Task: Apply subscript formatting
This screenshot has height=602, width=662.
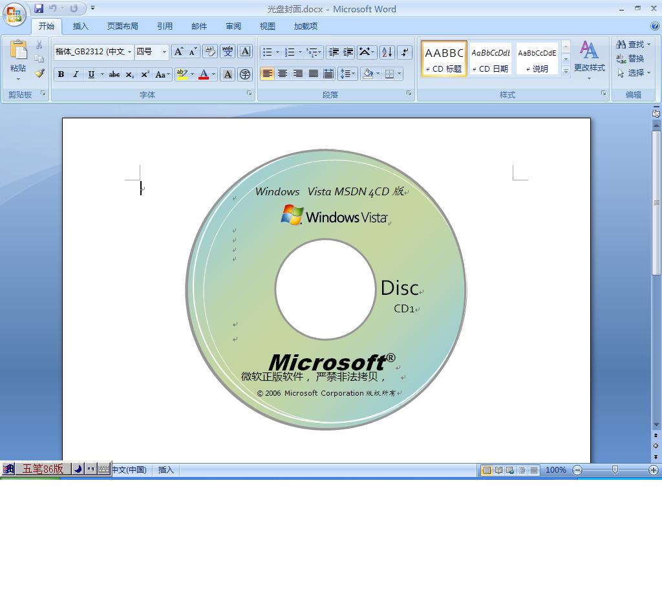Action: click(129, 74)
